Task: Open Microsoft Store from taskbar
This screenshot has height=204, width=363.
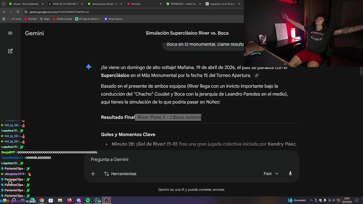Action: click(51, 200)
